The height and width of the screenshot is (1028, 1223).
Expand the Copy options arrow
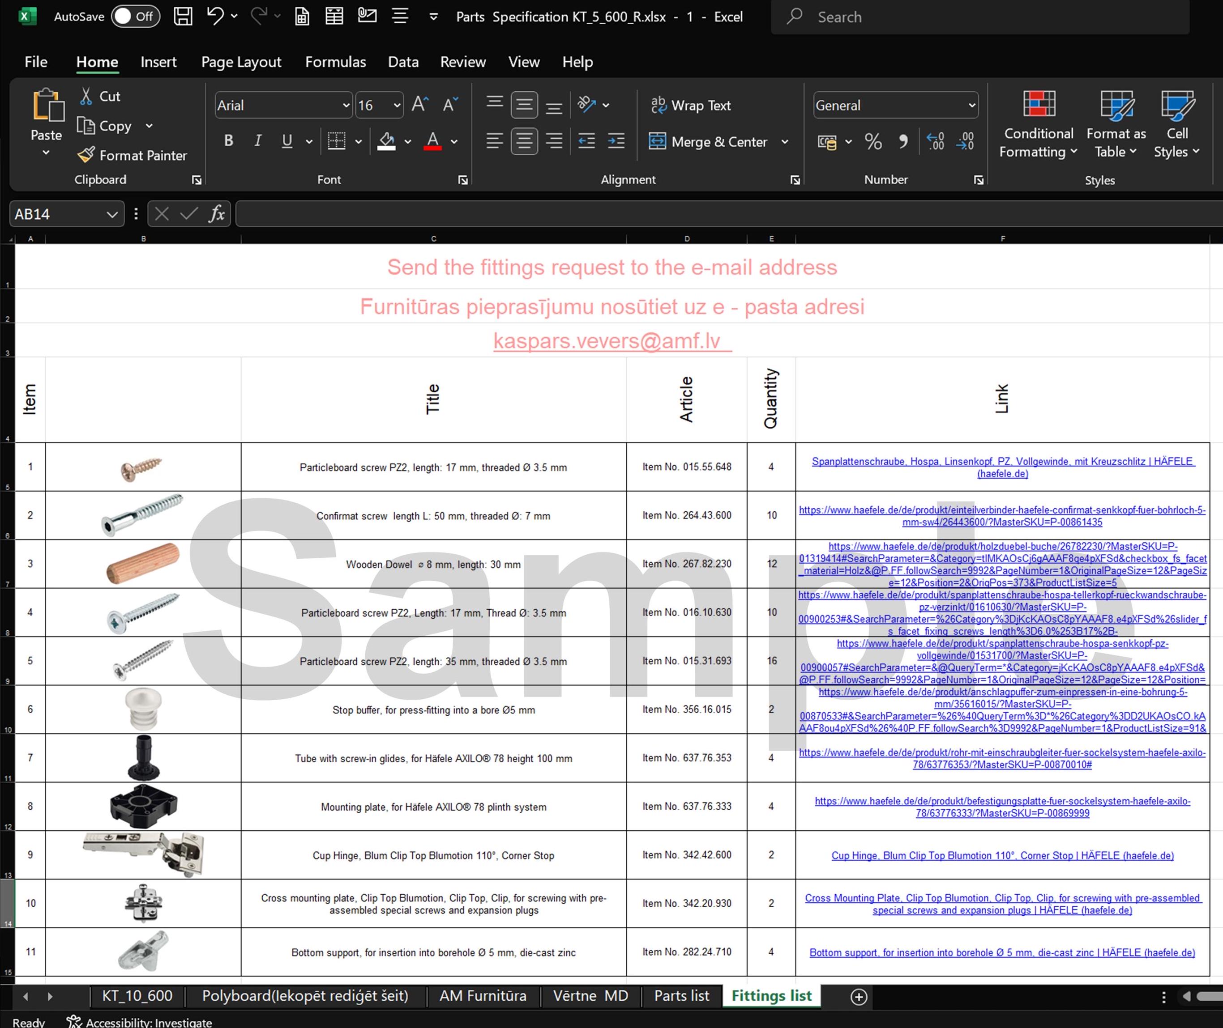tap(150, 126)
